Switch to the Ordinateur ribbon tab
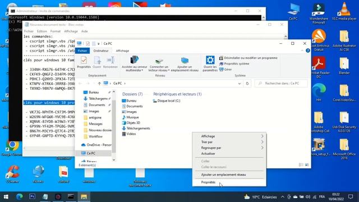Viewport: 359px width, 202px height. click(x=101, y=50)
